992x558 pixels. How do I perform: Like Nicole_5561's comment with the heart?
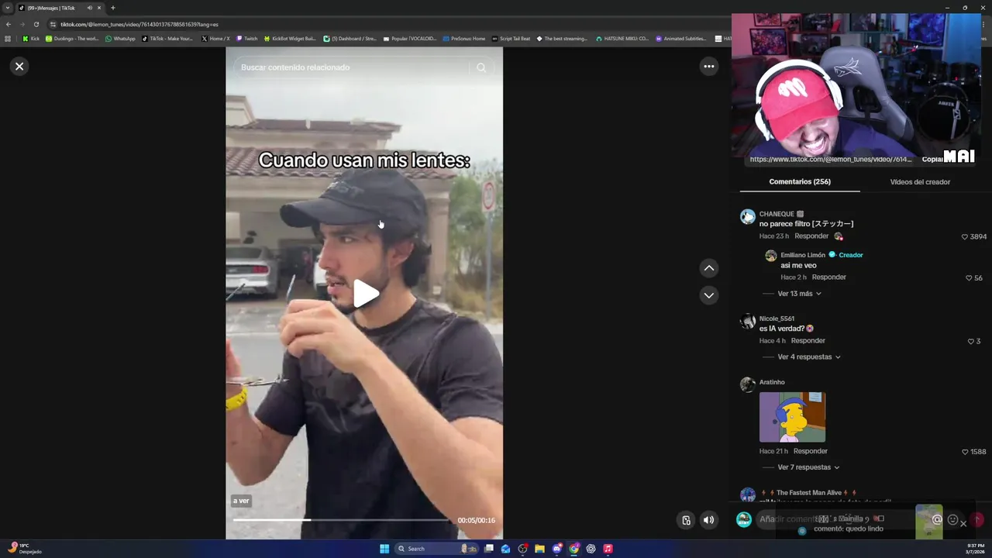coord(971,342)
